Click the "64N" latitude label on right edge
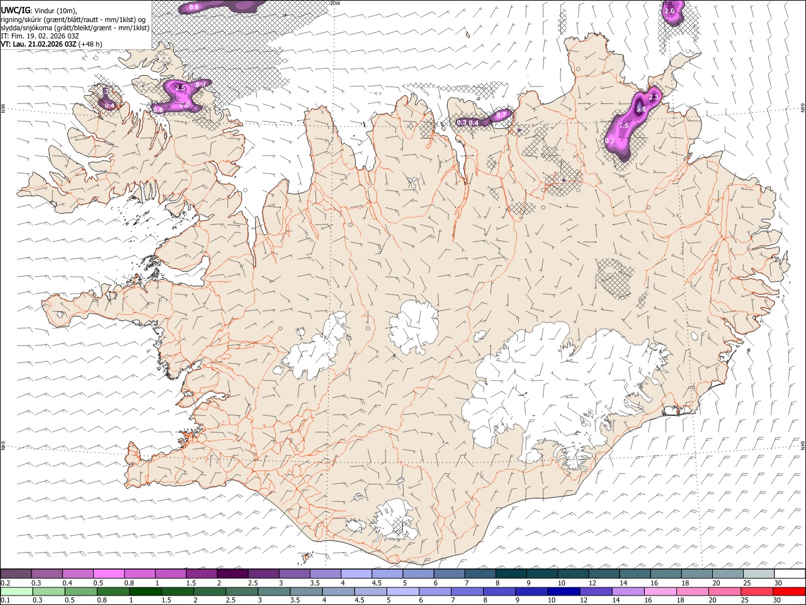The width and height of the screenshot is (806, 605). pyautogui.click(x=803, y=445)
